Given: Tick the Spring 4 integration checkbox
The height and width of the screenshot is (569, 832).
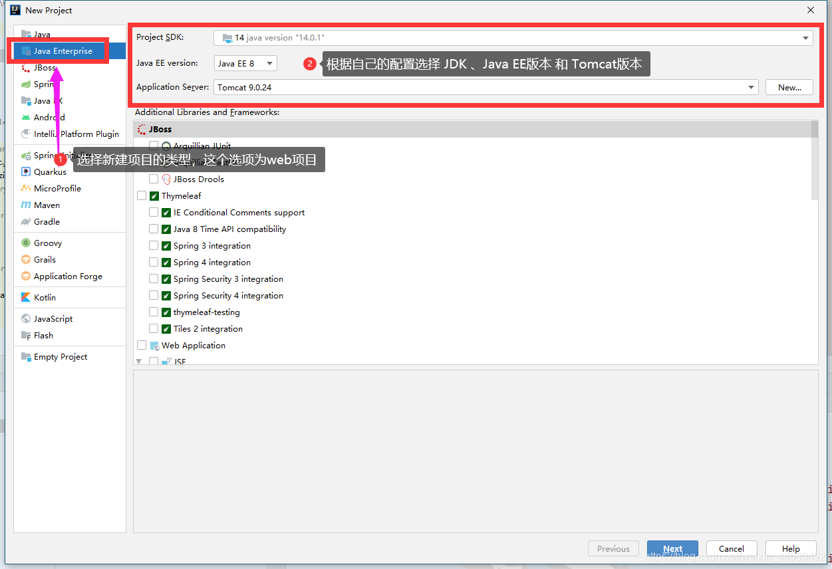Looking at the screenshot, I should [x=154, y=263].
